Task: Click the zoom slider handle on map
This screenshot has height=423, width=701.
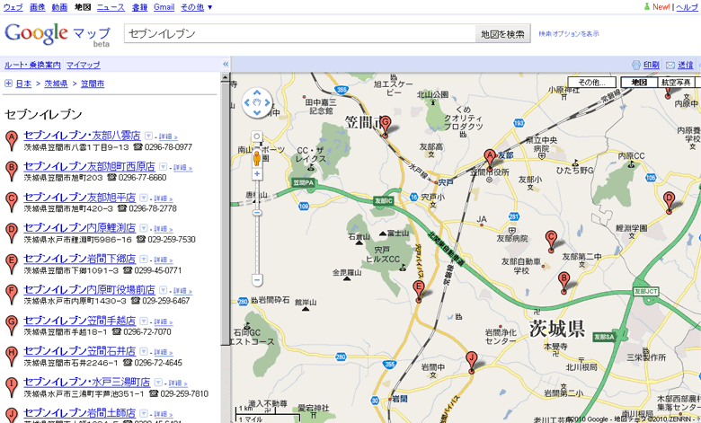Action: (257, 213)
